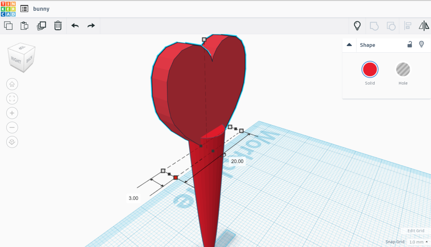
Task: Hide the selected shape with lightbulb
Action: tap(421, 44)
